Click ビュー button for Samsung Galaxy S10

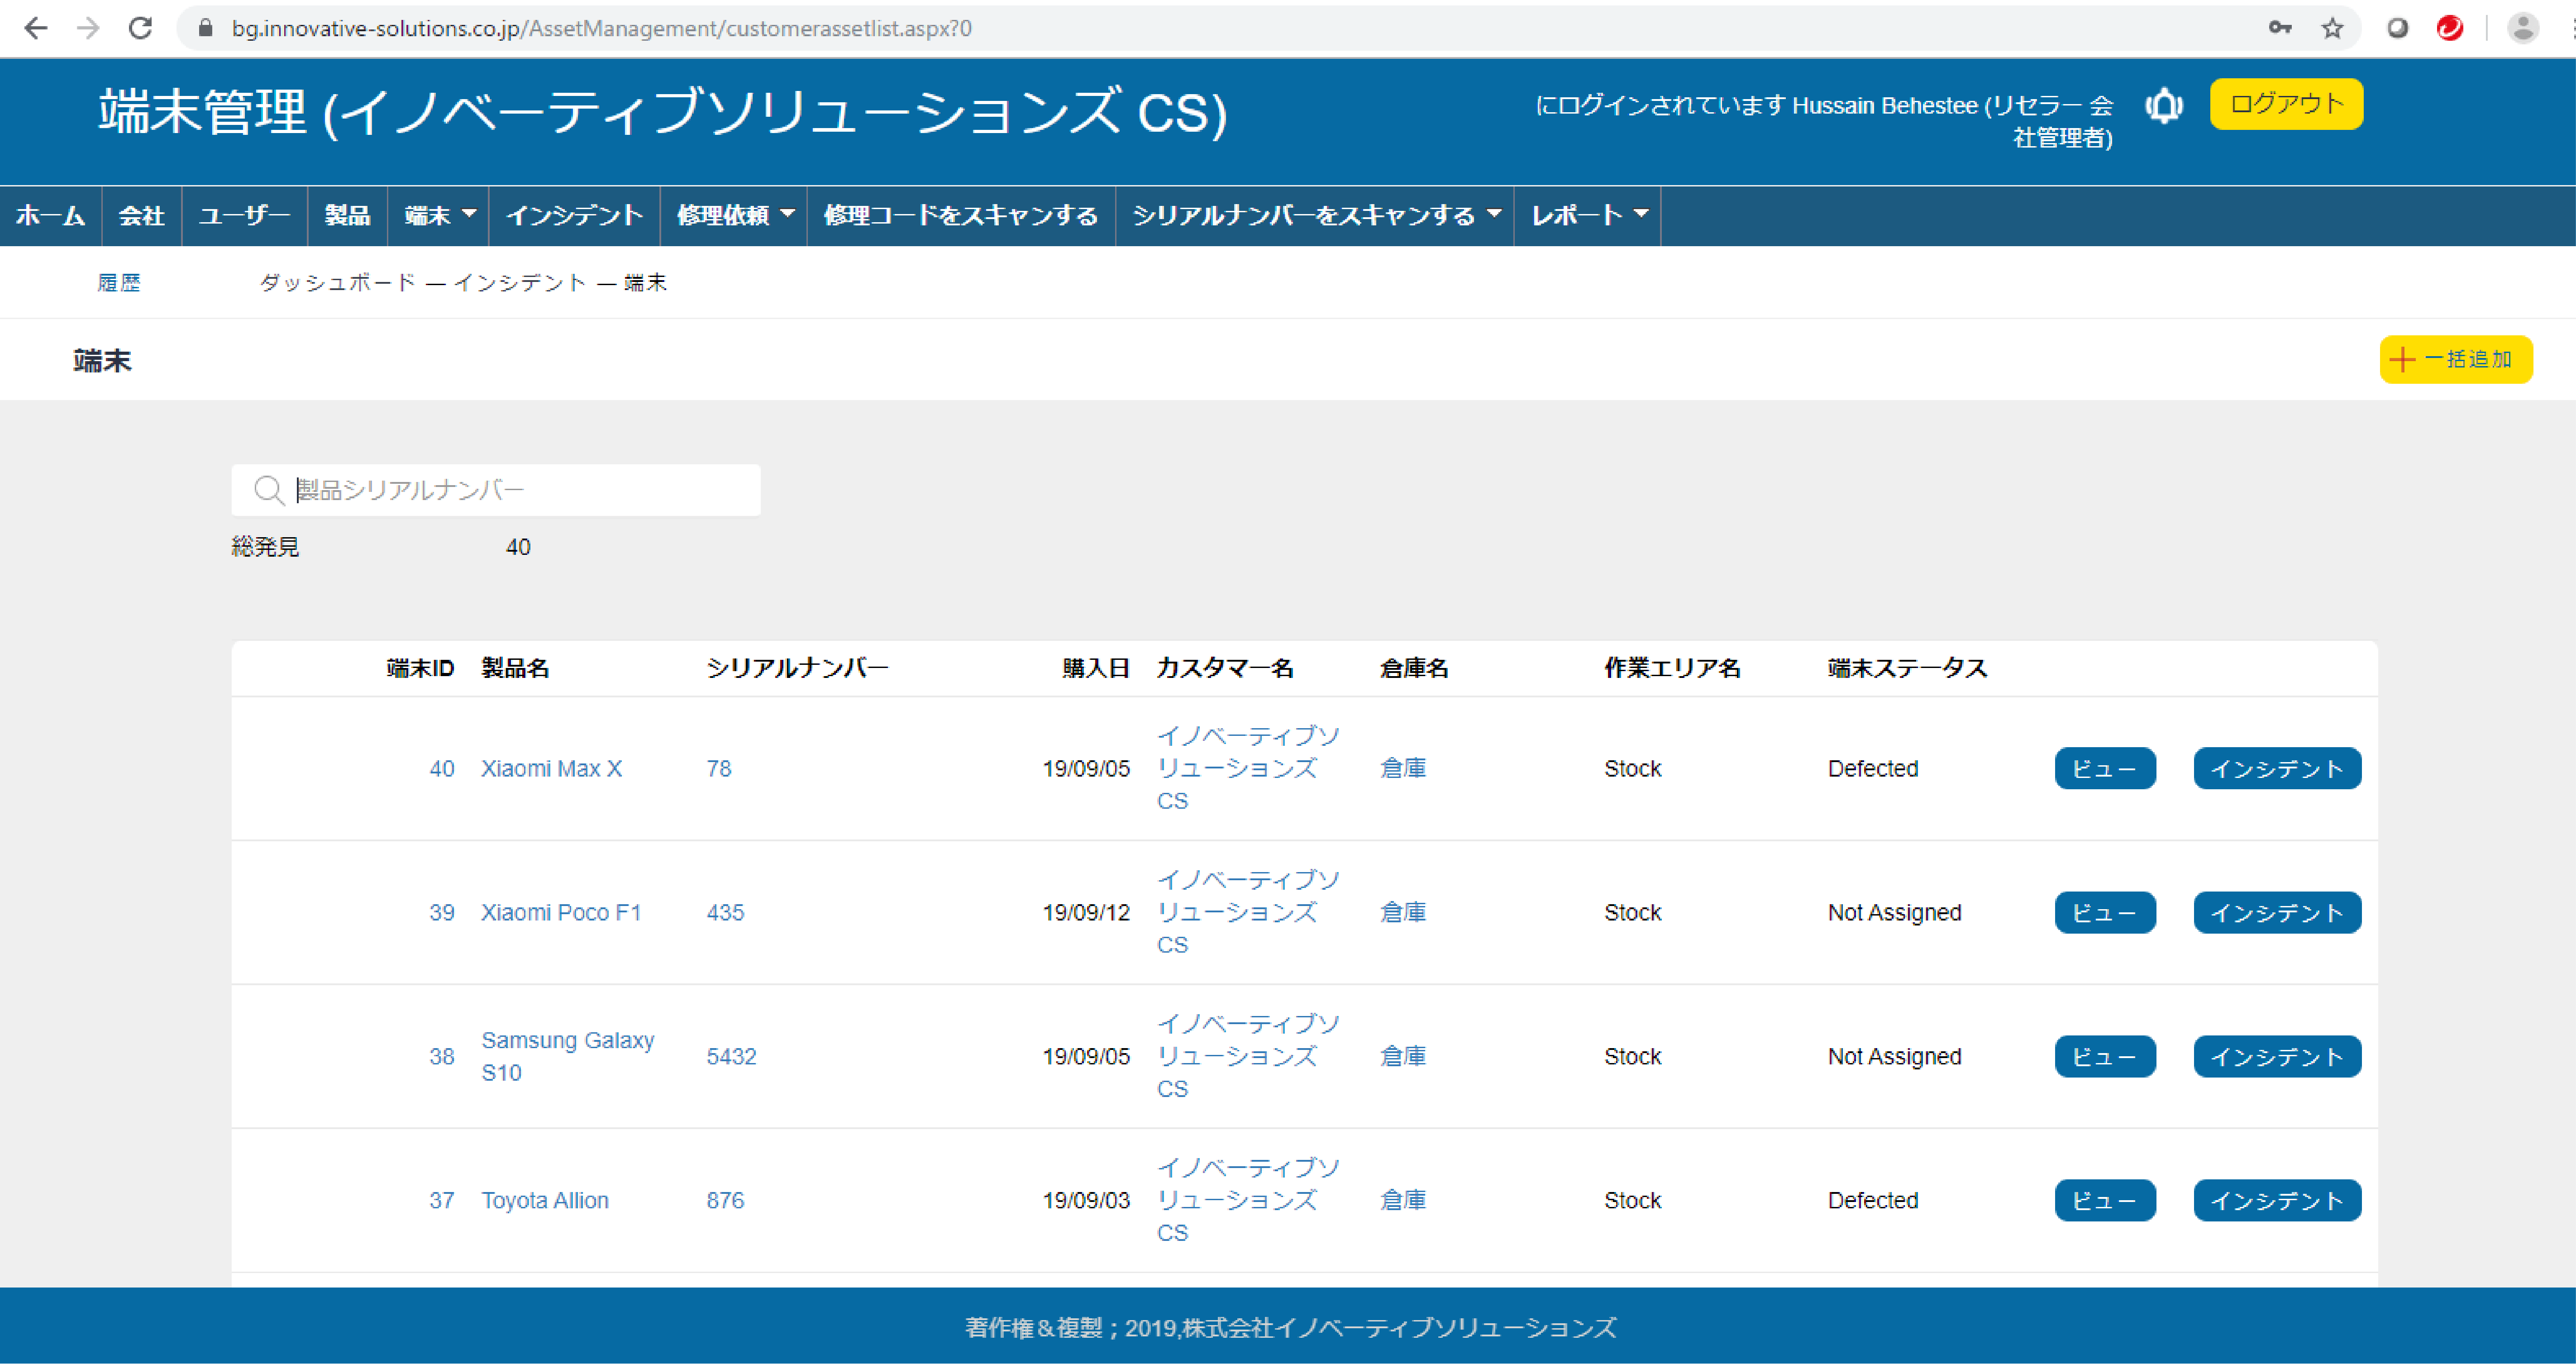click(2105, 1056)
